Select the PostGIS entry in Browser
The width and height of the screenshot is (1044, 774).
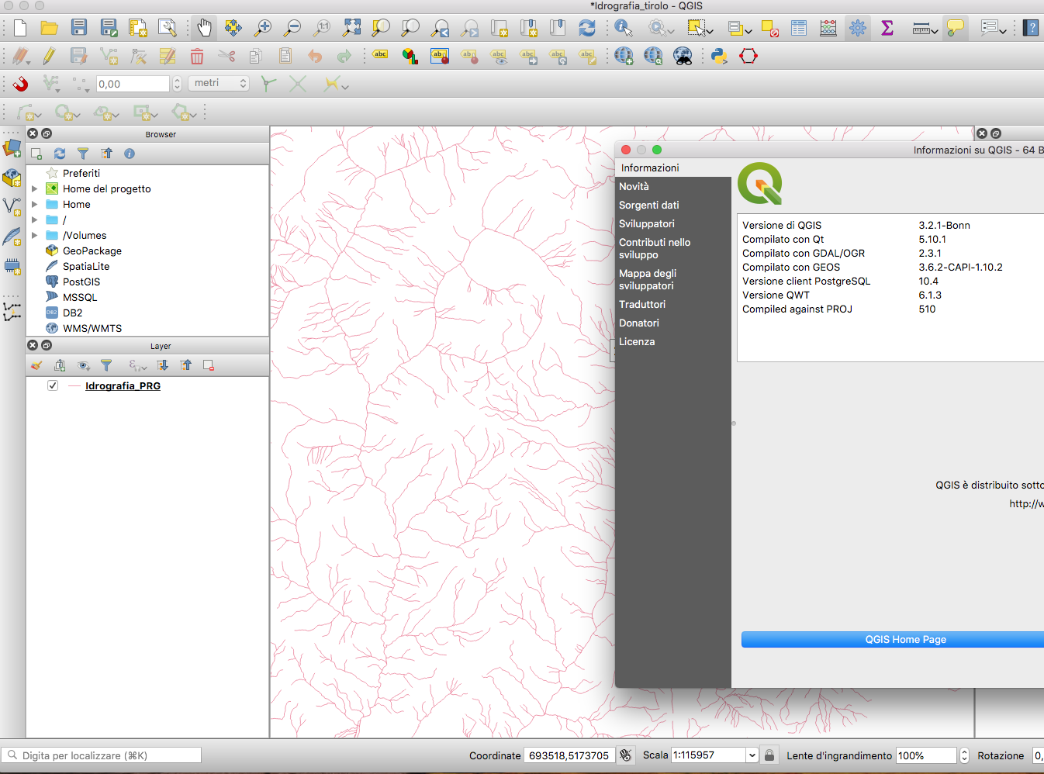pos(81,282)
